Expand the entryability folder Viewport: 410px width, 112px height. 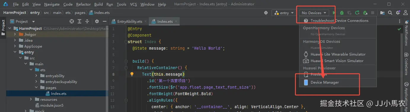tap(36, 76)
